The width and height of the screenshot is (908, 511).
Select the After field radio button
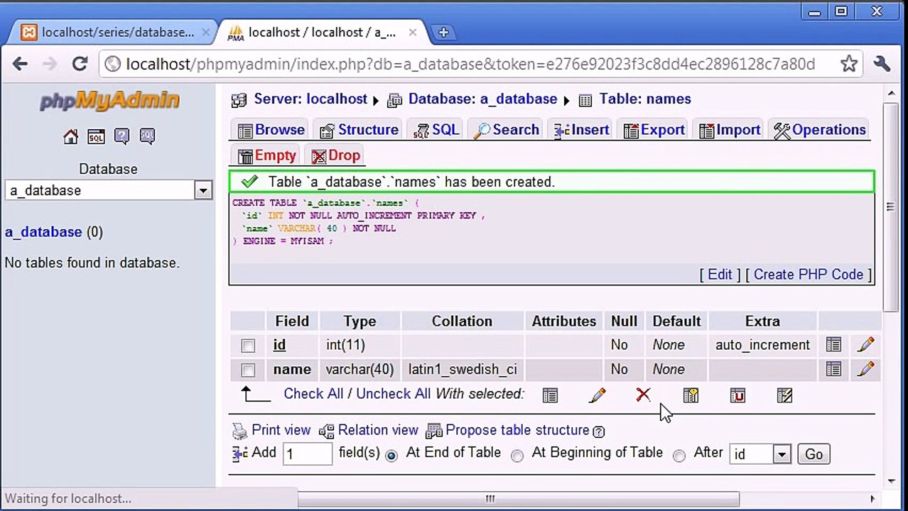pyautogui.click(x=679, y=456)
